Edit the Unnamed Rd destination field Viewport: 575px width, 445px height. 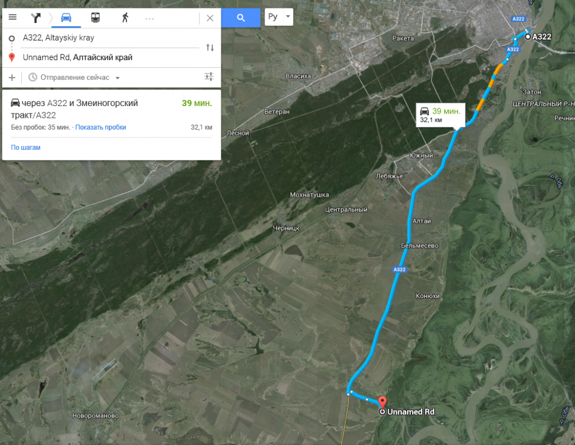pyautogui.click(x=110, y=58)
